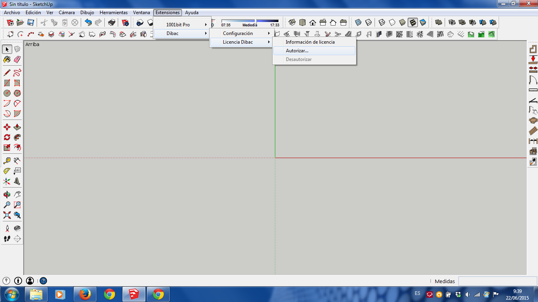Pick the Zoom magnifier tool
This screenshot has width=538, height=302.
tap(7, 205)
